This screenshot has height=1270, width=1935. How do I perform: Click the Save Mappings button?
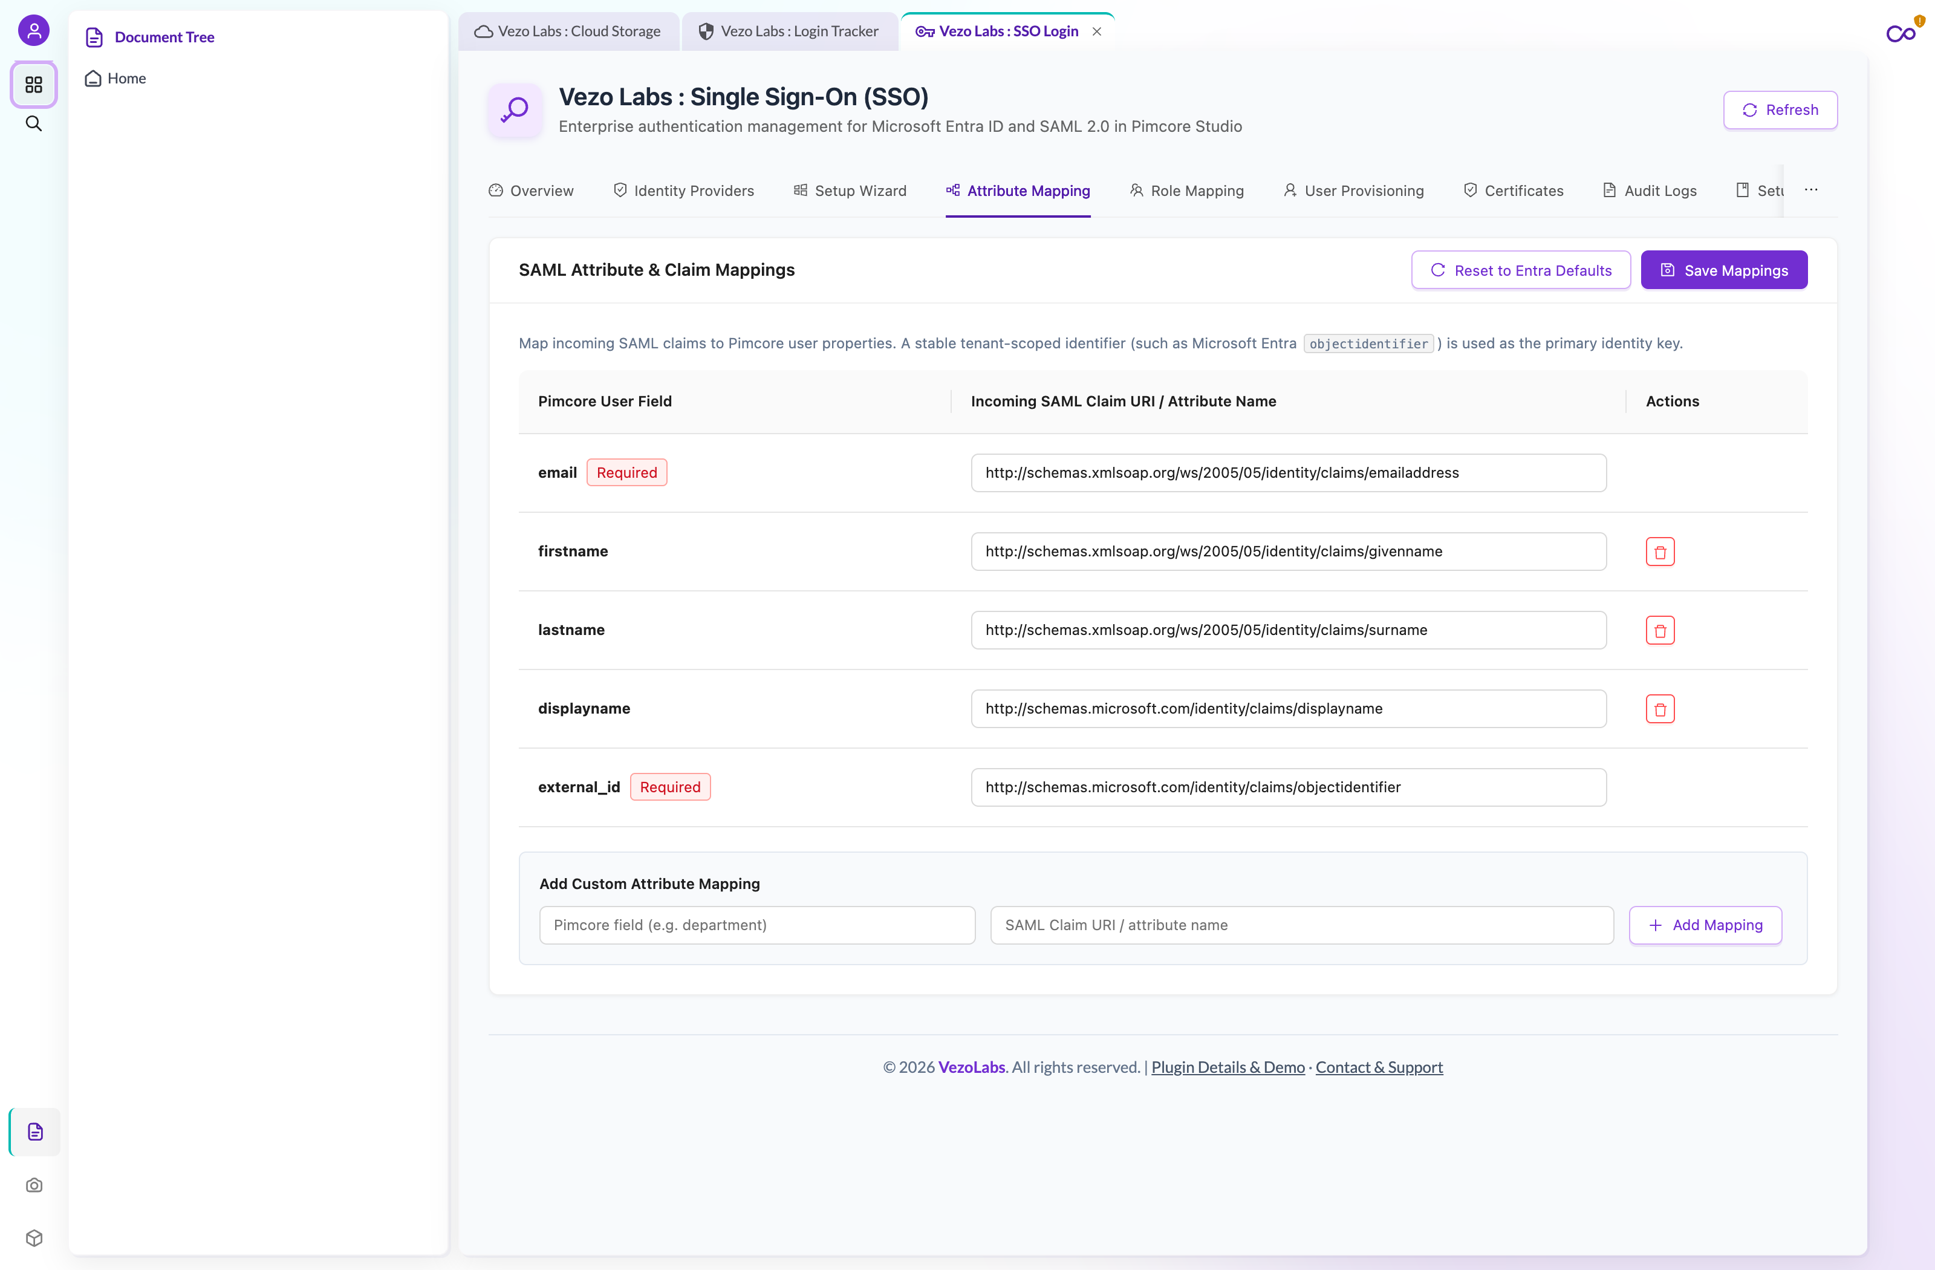1723,270
